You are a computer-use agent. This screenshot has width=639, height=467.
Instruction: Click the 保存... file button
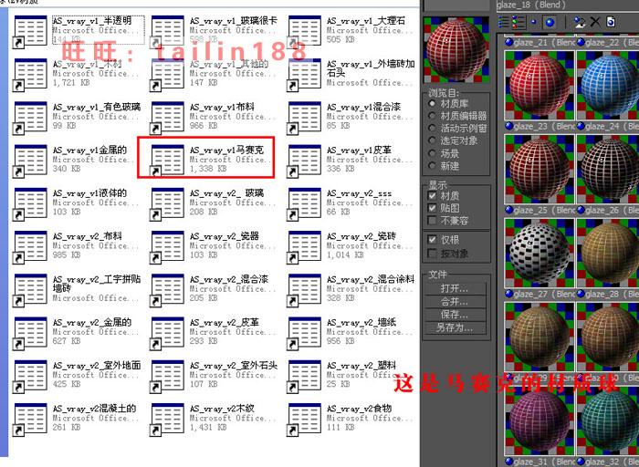click(x=456, y=315)
